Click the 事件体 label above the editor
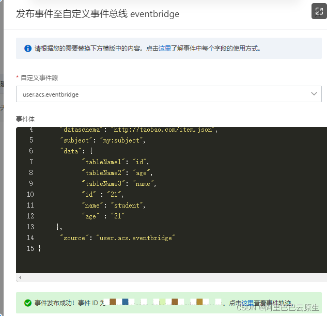The width and height of the screenshot is (327, 316). tap(25, 119)
